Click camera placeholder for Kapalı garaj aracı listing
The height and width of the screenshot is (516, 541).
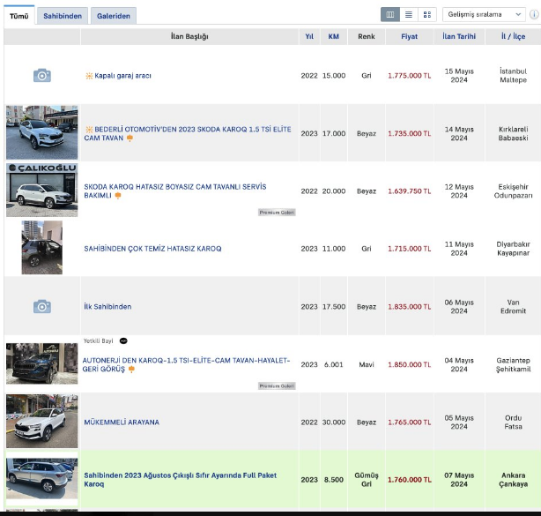coord(41,76)
